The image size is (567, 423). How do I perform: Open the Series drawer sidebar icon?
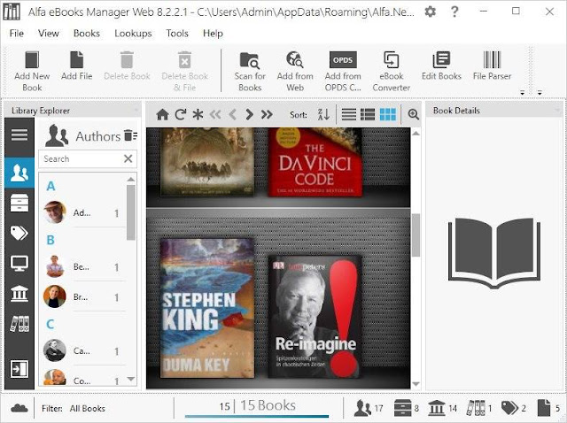coord(19,203)
